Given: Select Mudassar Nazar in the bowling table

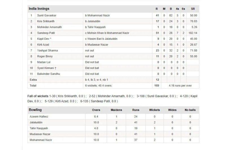Looking at the screenshot, I should click(39, 134).
